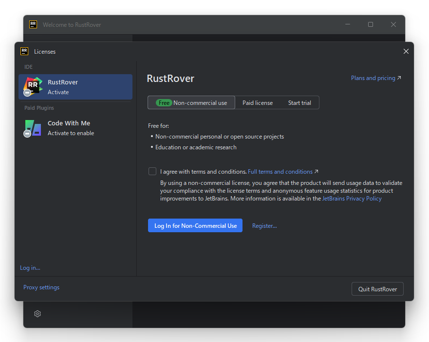Close the Welcome to RustRover window
The height and width of the screenshot is (342, 429).
393,24
